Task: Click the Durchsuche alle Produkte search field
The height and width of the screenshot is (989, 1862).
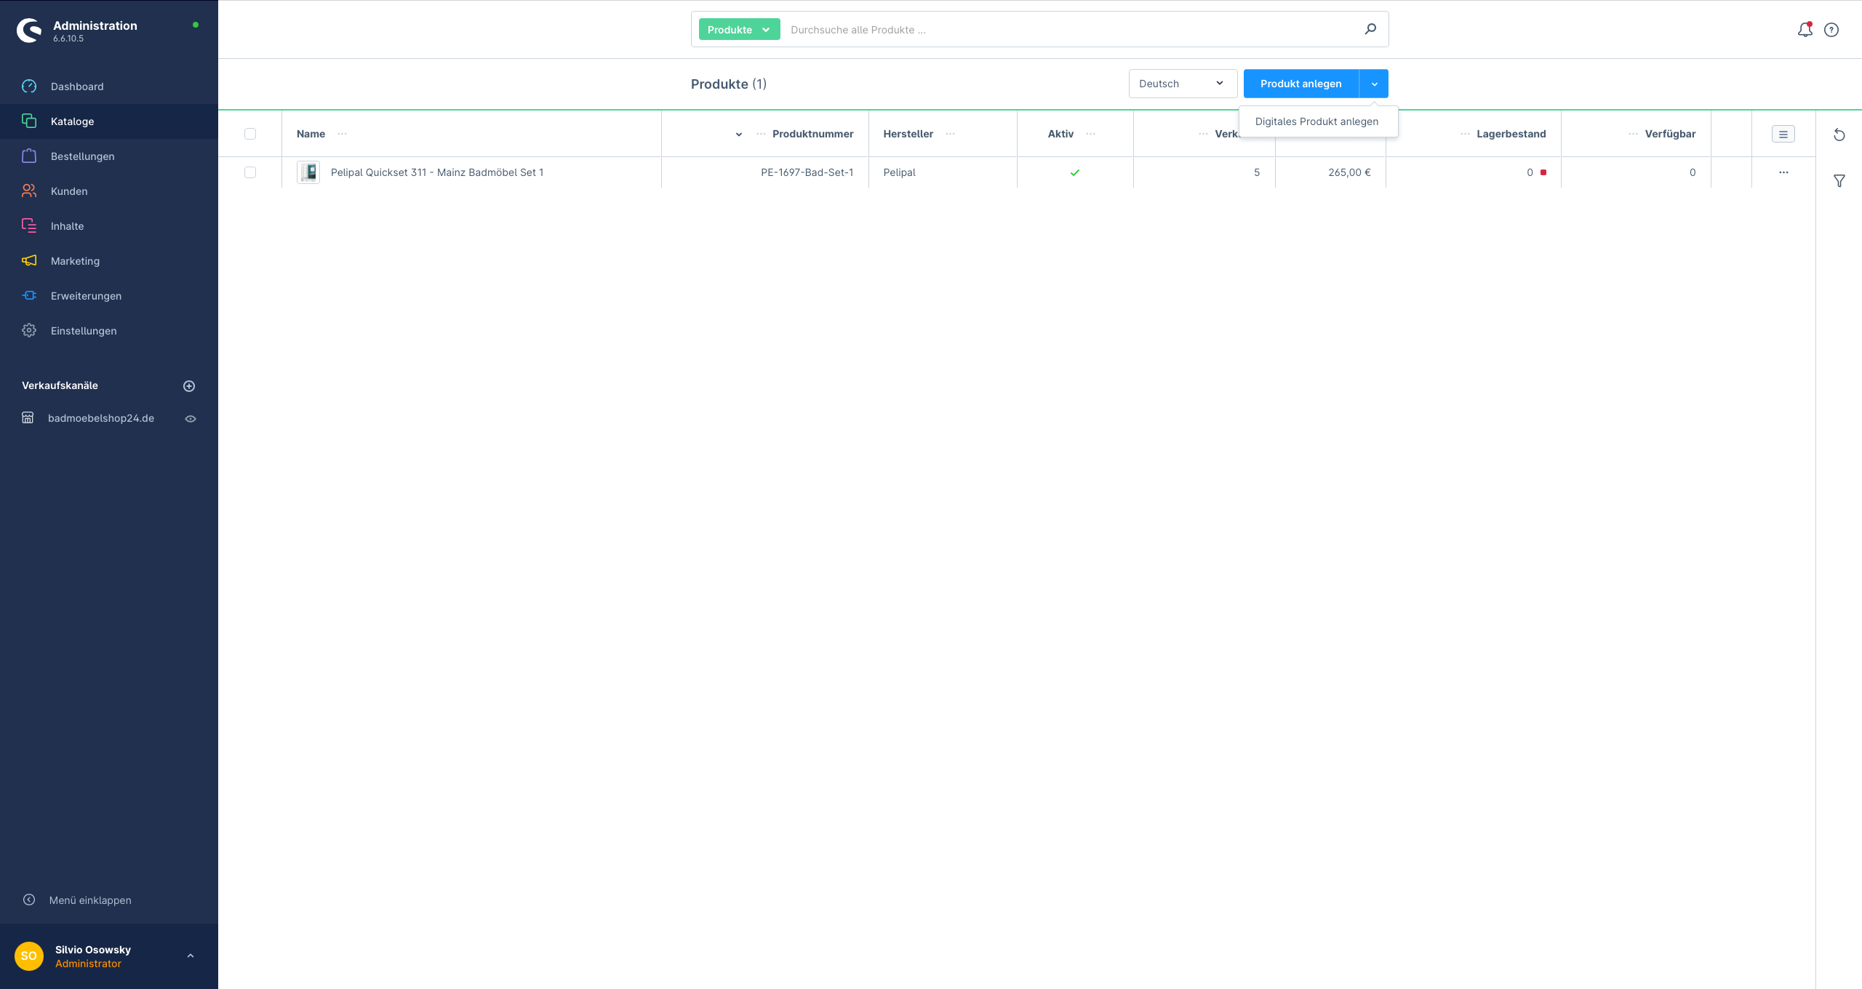Action: 1069,30
